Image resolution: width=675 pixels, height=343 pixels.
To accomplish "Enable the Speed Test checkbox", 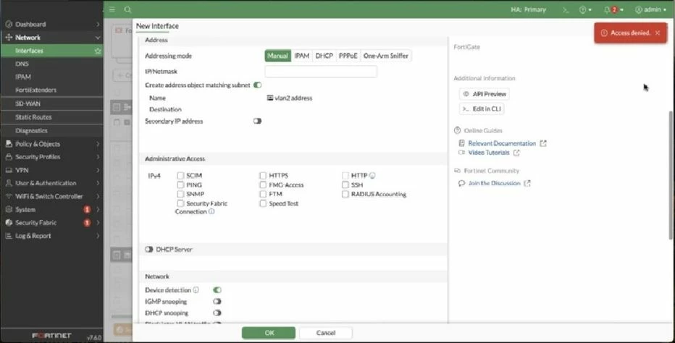I will coord(263,203).
